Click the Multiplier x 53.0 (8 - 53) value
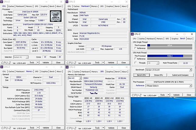196x130 pixels. point(21,45)
